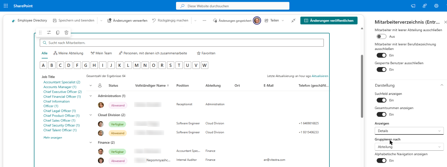This screenshot has width=447, height=167.
Task: Collapse the Administration group
Action: [x=91, y=96]
